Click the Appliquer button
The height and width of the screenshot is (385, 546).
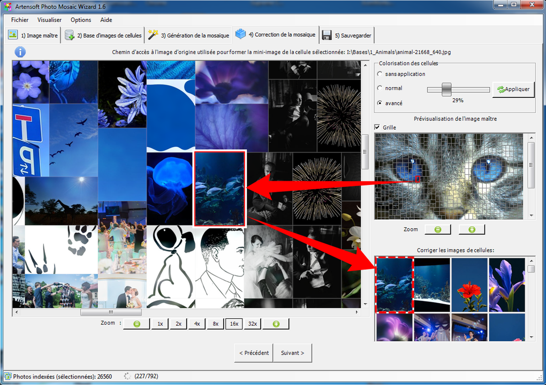coord(512,89)
